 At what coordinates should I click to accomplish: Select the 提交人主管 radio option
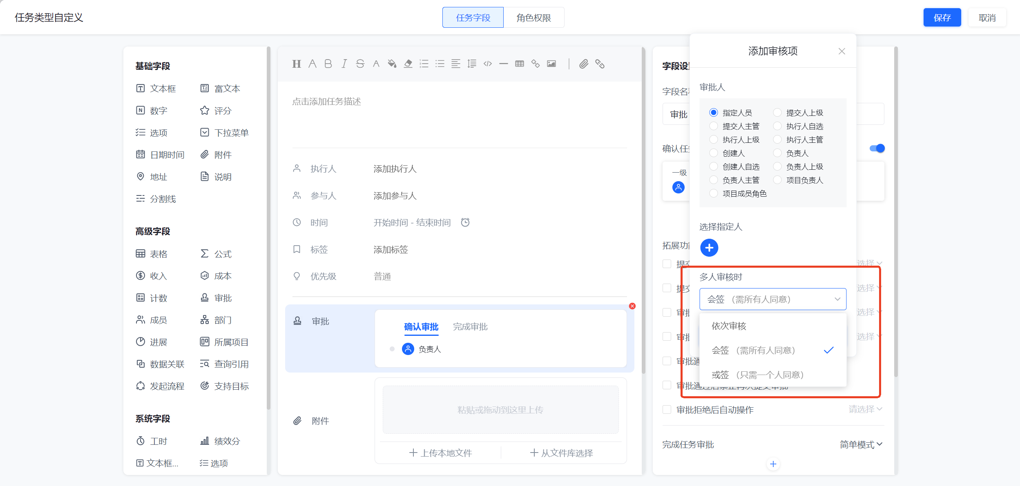point(714,126)
